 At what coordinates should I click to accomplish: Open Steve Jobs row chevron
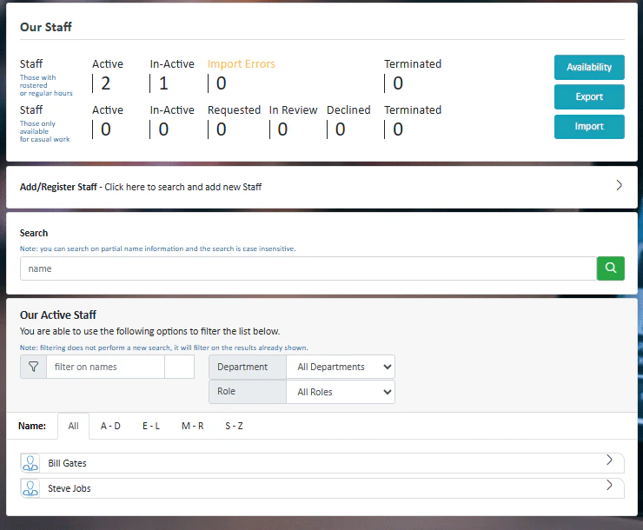tap(609, 486)
